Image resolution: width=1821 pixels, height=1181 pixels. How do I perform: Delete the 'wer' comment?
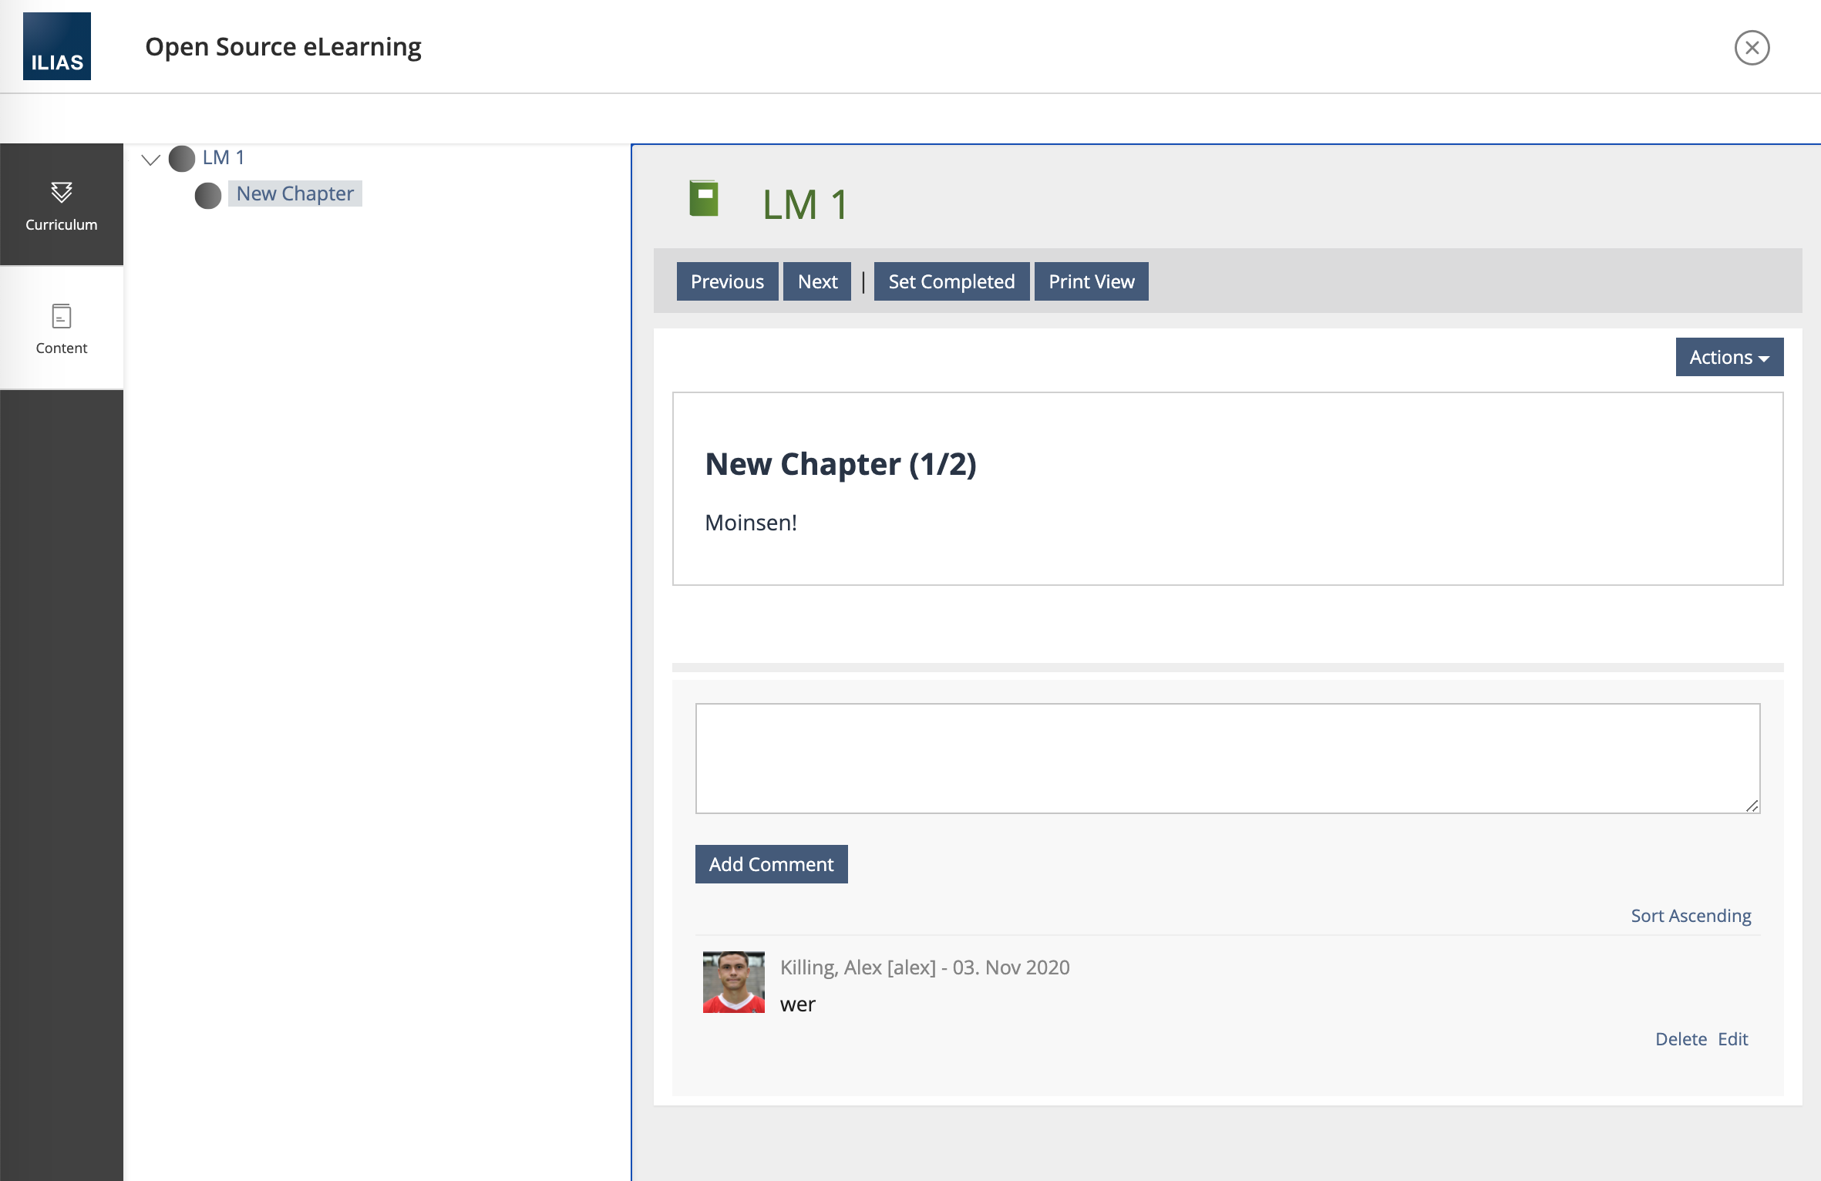(x=1681, y=1039)
